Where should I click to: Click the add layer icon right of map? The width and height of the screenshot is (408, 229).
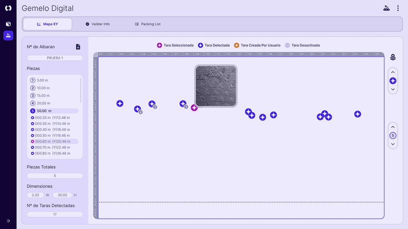(x=393, y=57)
